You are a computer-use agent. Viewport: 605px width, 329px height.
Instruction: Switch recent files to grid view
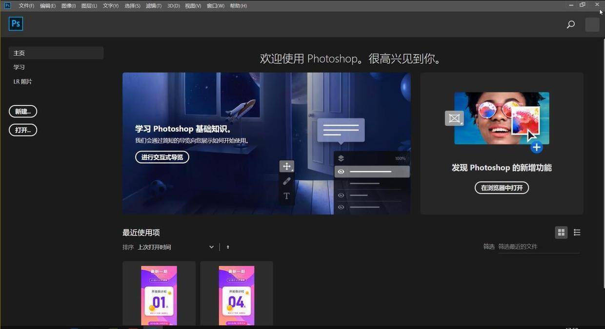[x=561, y=232]
